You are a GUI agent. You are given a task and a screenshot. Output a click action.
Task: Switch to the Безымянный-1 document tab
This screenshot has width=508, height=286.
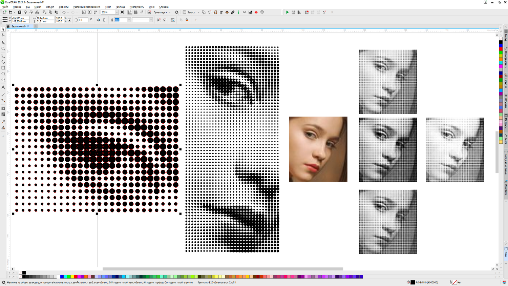coord(20,26)
